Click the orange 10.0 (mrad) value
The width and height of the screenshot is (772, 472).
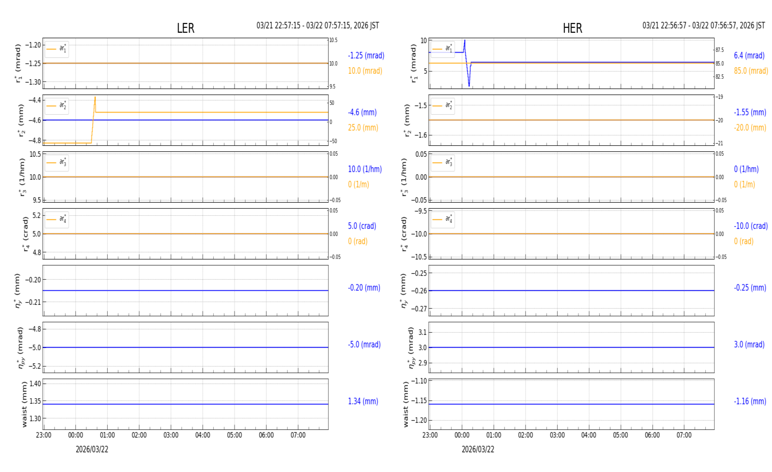[365, 70]
